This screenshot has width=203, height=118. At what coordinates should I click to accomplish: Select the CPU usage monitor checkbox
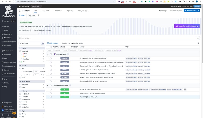(51, 58)
